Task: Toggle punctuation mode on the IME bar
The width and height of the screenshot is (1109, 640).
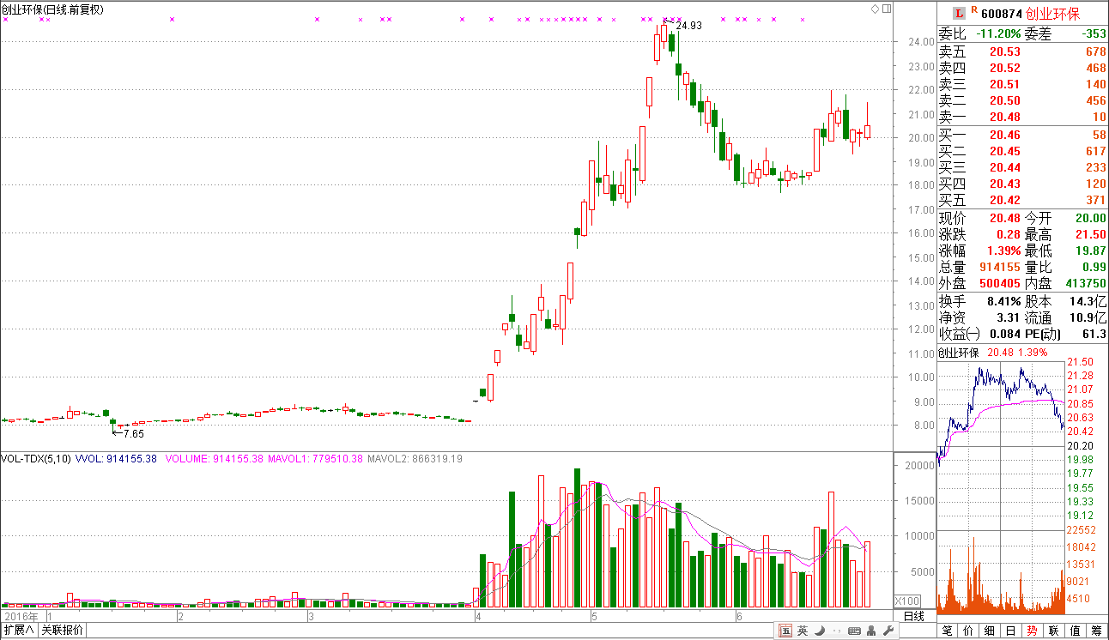Action: coord(836,631)
